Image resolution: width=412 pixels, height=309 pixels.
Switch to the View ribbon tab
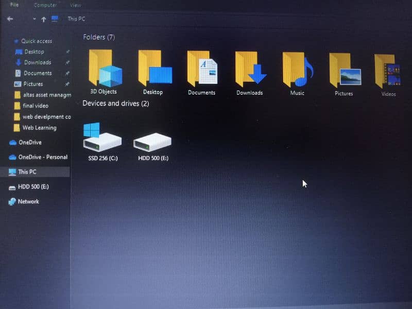point(76,5)
